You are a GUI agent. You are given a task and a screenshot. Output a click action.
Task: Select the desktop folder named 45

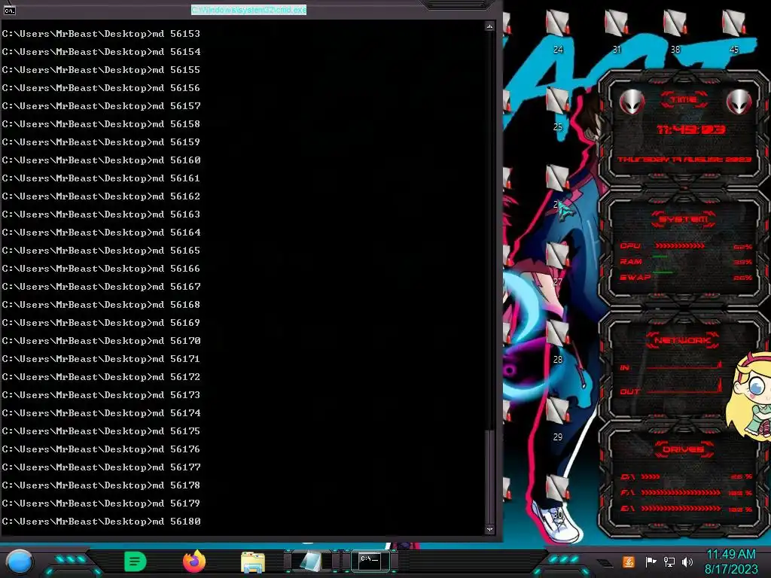point(733,32)
